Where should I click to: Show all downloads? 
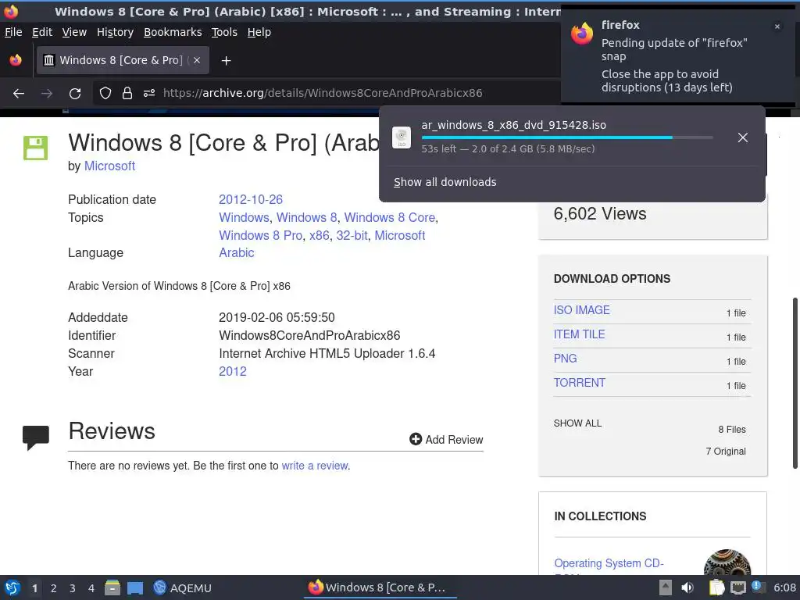pyautogui.click(x=445, y=182)
